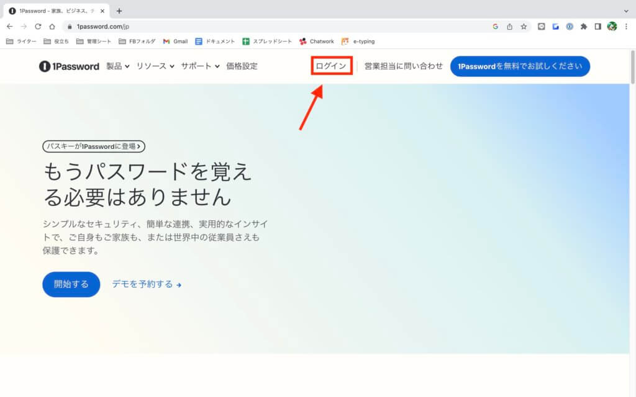This screenshot has width=636, height=397.
Task: Click the デモを予約する link
Action: pos(147,284)
